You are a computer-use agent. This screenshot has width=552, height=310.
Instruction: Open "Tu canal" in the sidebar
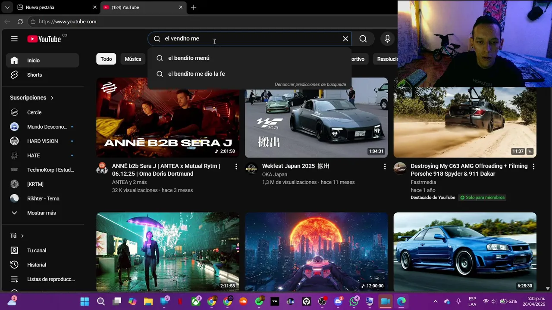point(42,251)
